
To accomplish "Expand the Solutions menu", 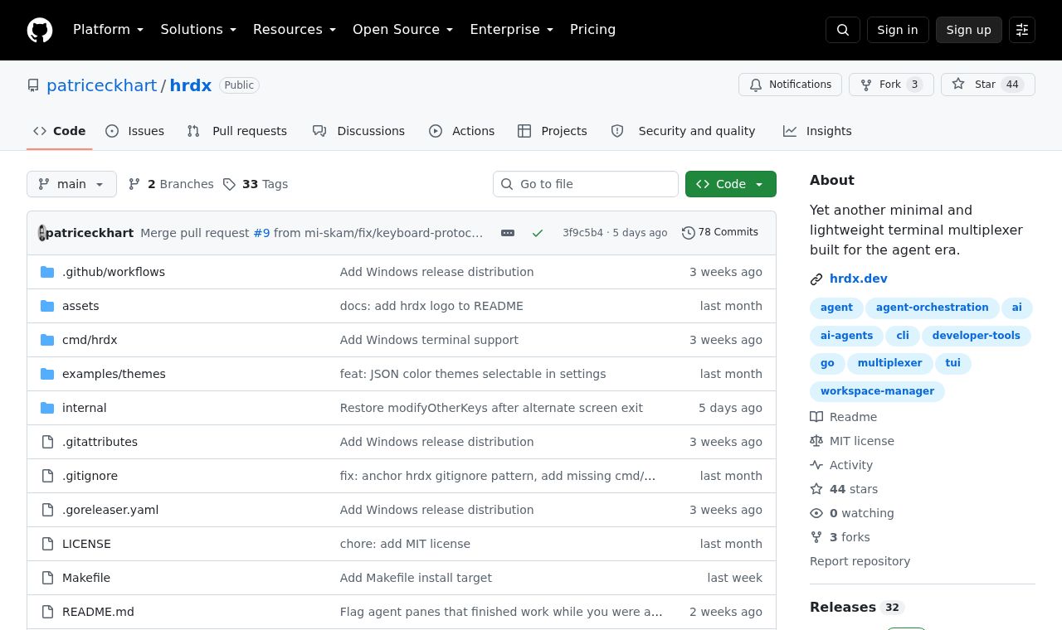I will (198, 30).
